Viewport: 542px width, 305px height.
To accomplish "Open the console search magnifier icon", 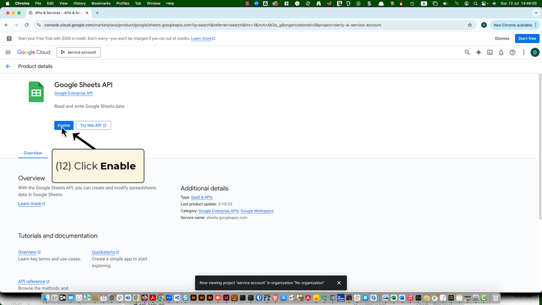I will [x=467, y=52].
